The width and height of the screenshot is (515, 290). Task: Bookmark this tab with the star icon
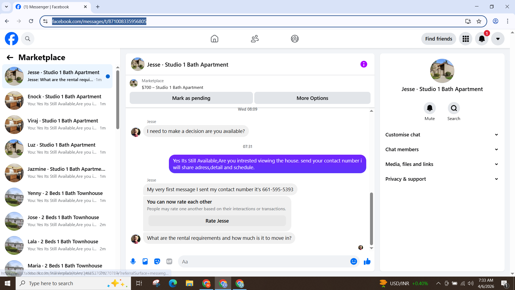pos(479,21)
